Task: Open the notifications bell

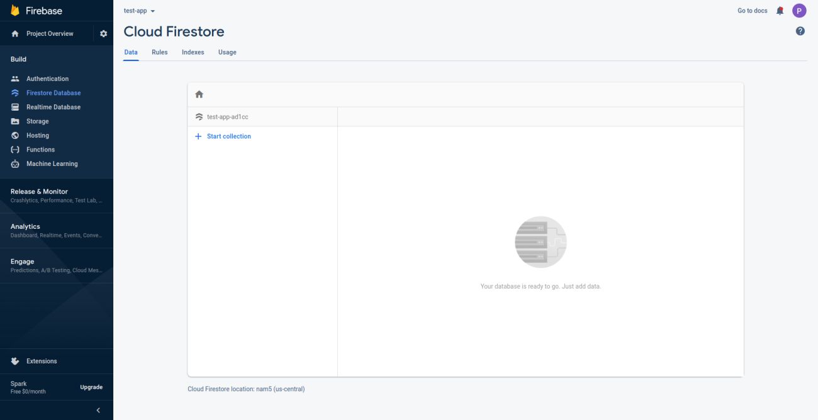Action: point(778,10)
